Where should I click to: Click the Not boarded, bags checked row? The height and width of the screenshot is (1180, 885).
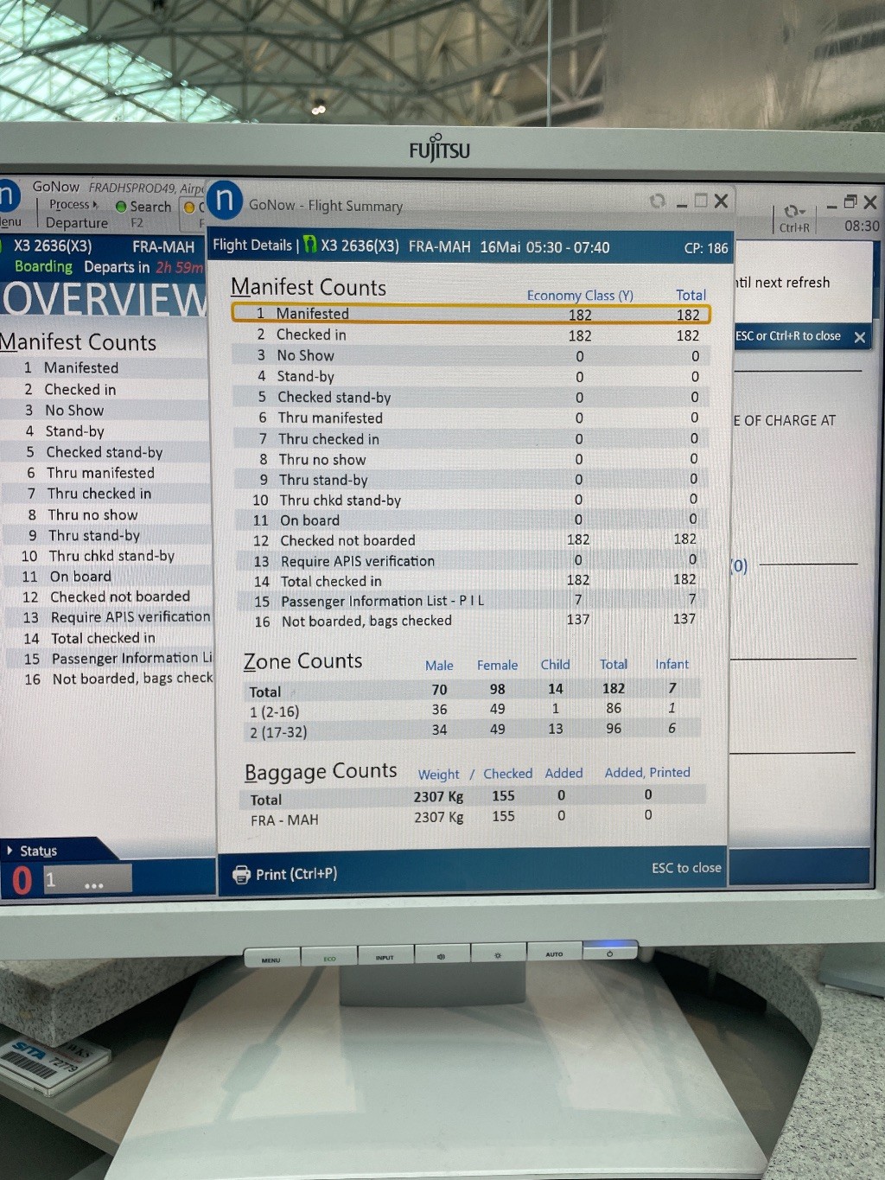point(366,621)
